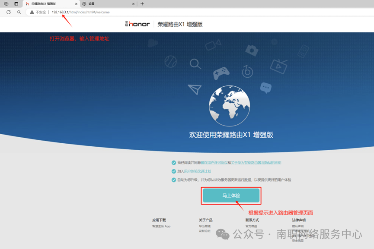374x249 pixels.
Task: Toggle the 自动为您升级 checkbox
Action: 174,180
